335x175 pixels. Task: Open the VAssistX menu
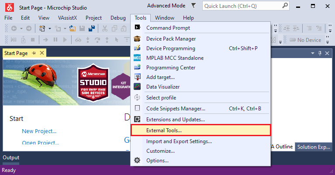[x=67, y=18]
